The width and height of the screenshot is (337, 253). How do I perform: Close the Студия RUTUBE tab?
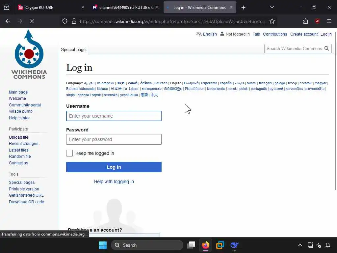pyautogui.click(x=83, y=7)
